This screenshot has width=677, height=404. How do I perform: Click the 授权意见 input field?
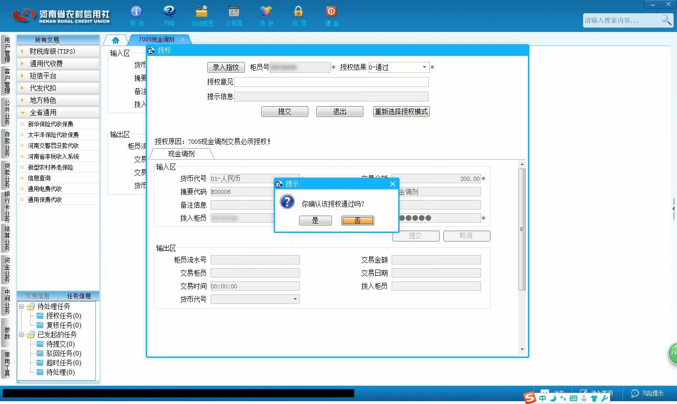pyautogui.click(x=331, y=82)
